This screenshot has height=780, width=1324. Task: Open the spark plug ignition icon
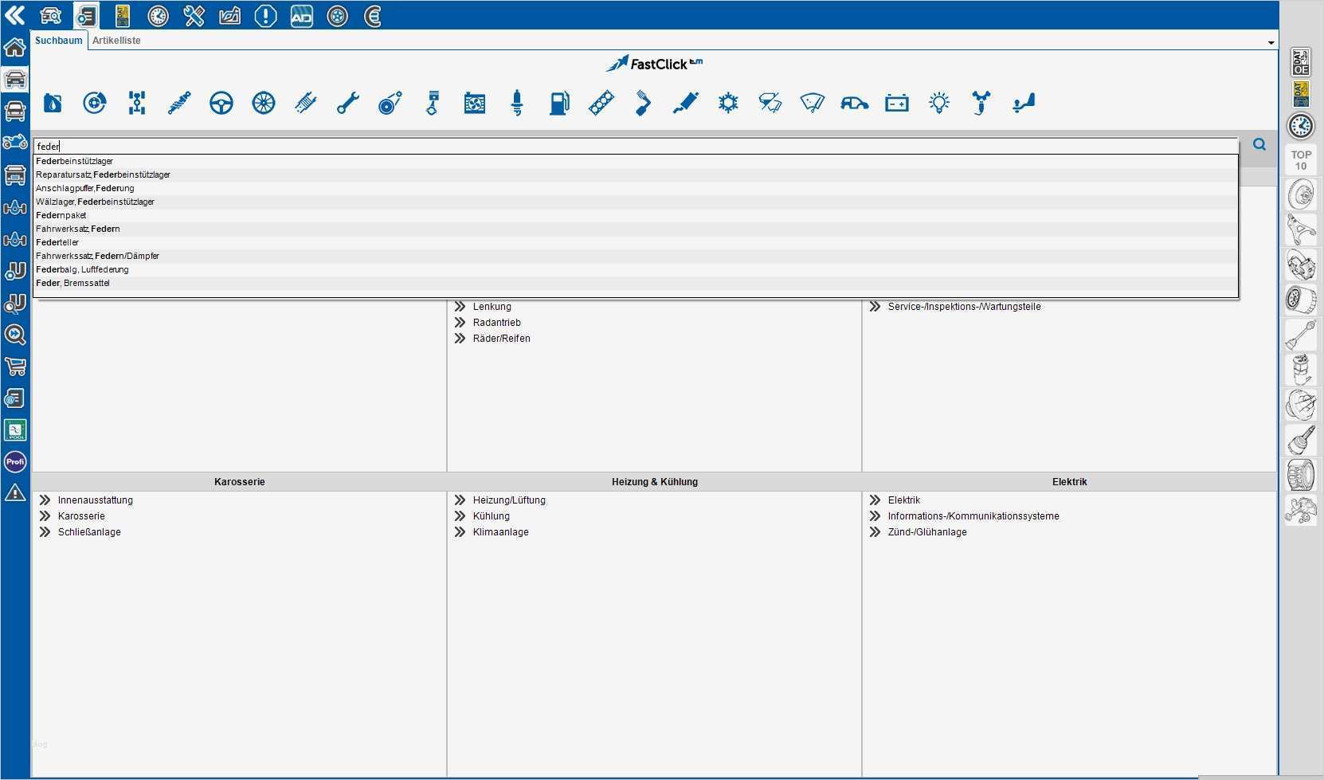point(517,103)
